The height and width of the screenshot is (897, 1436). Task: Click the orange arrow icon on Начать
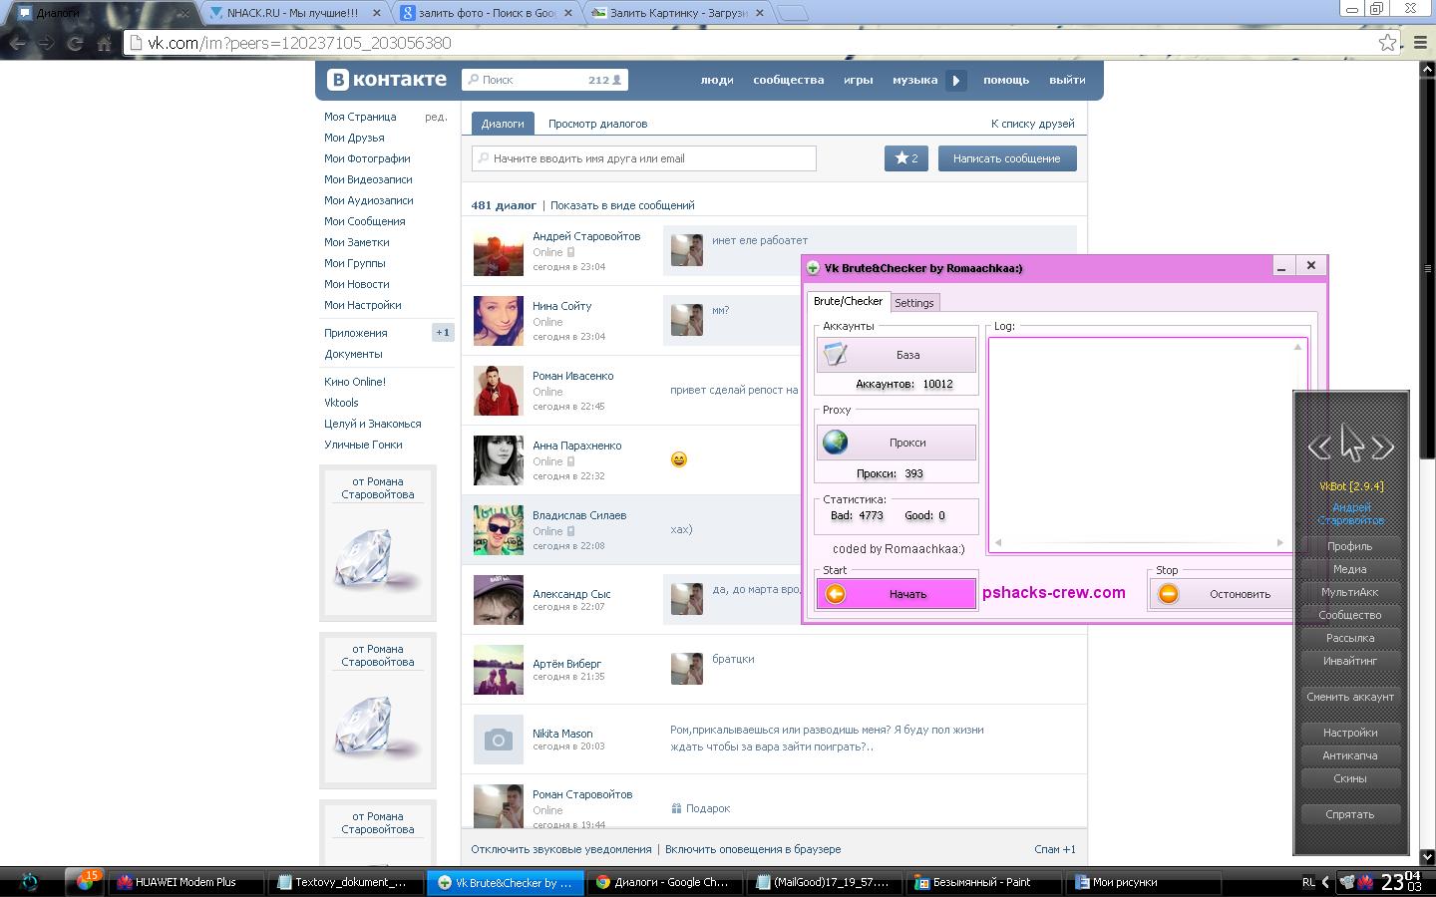click(836, 594)
